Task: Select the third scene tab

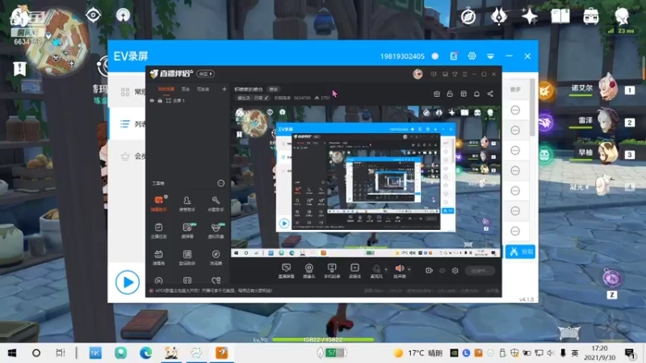Action: tap(203, 89)
